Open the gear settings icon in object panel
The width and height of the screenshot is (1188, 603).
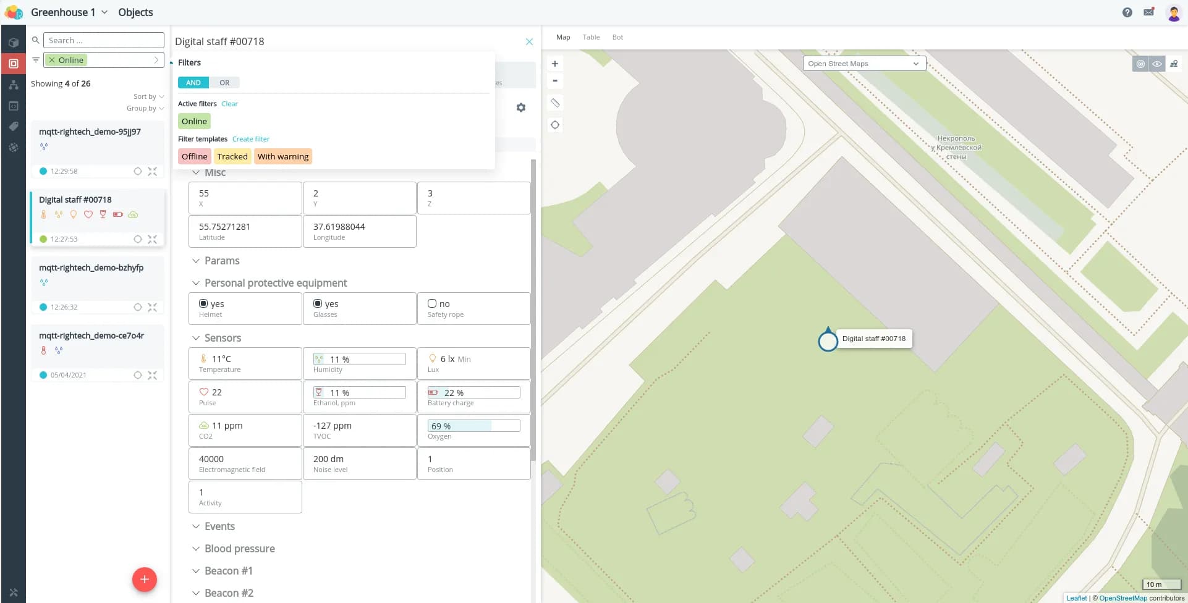click(521, 108)
